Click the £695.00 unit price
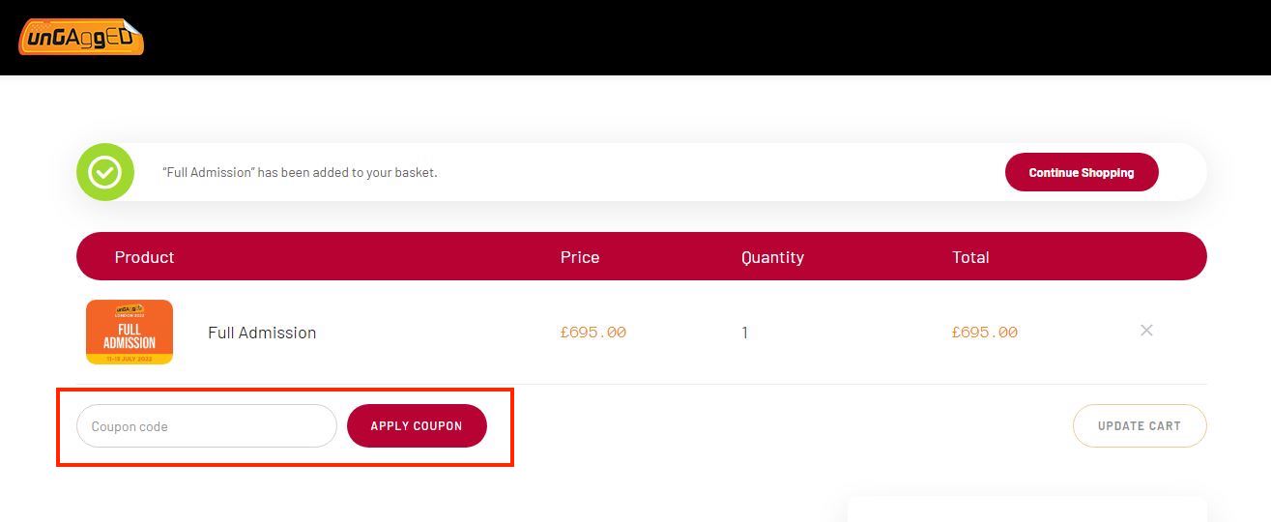Viewport: 1271px width, 522px height. tap(593, 333)
